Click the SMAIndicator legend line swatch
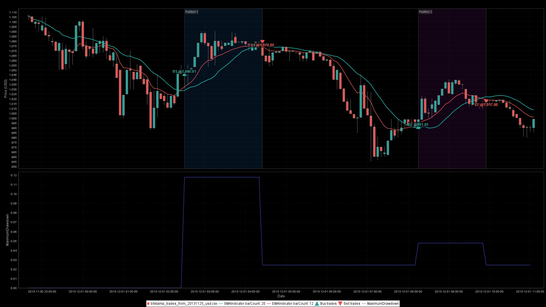 (x=221, y=304)
